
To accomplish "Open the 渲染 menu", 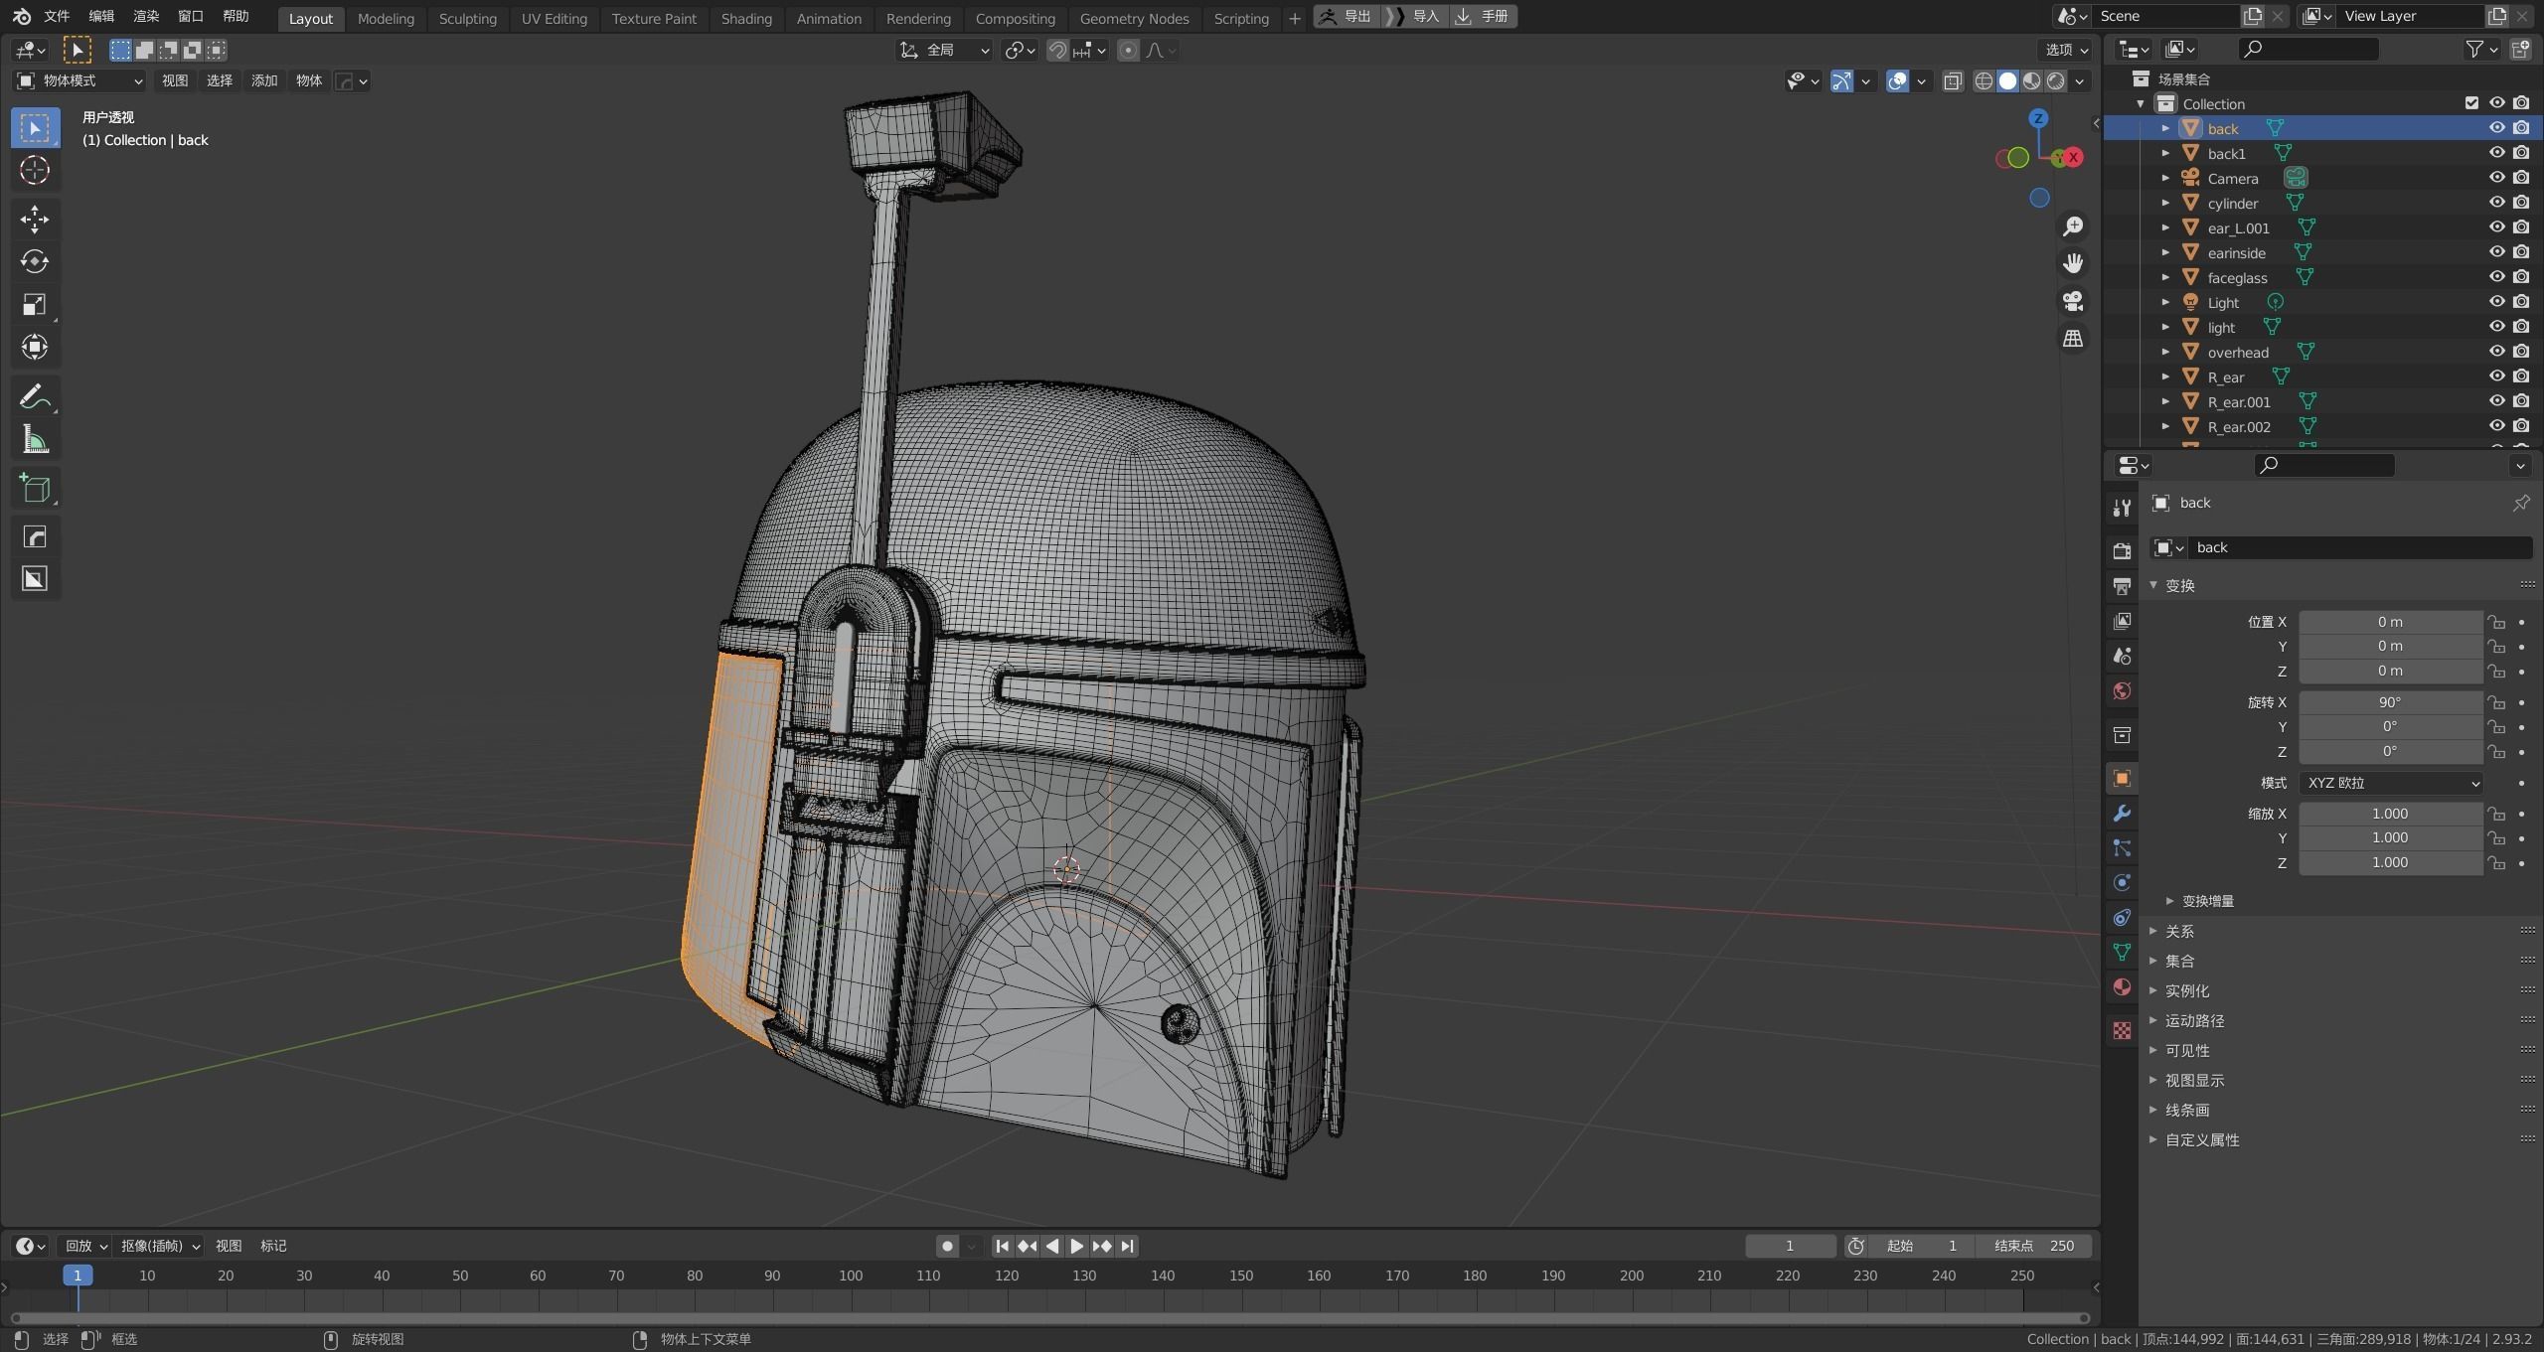I will (146, 16).
